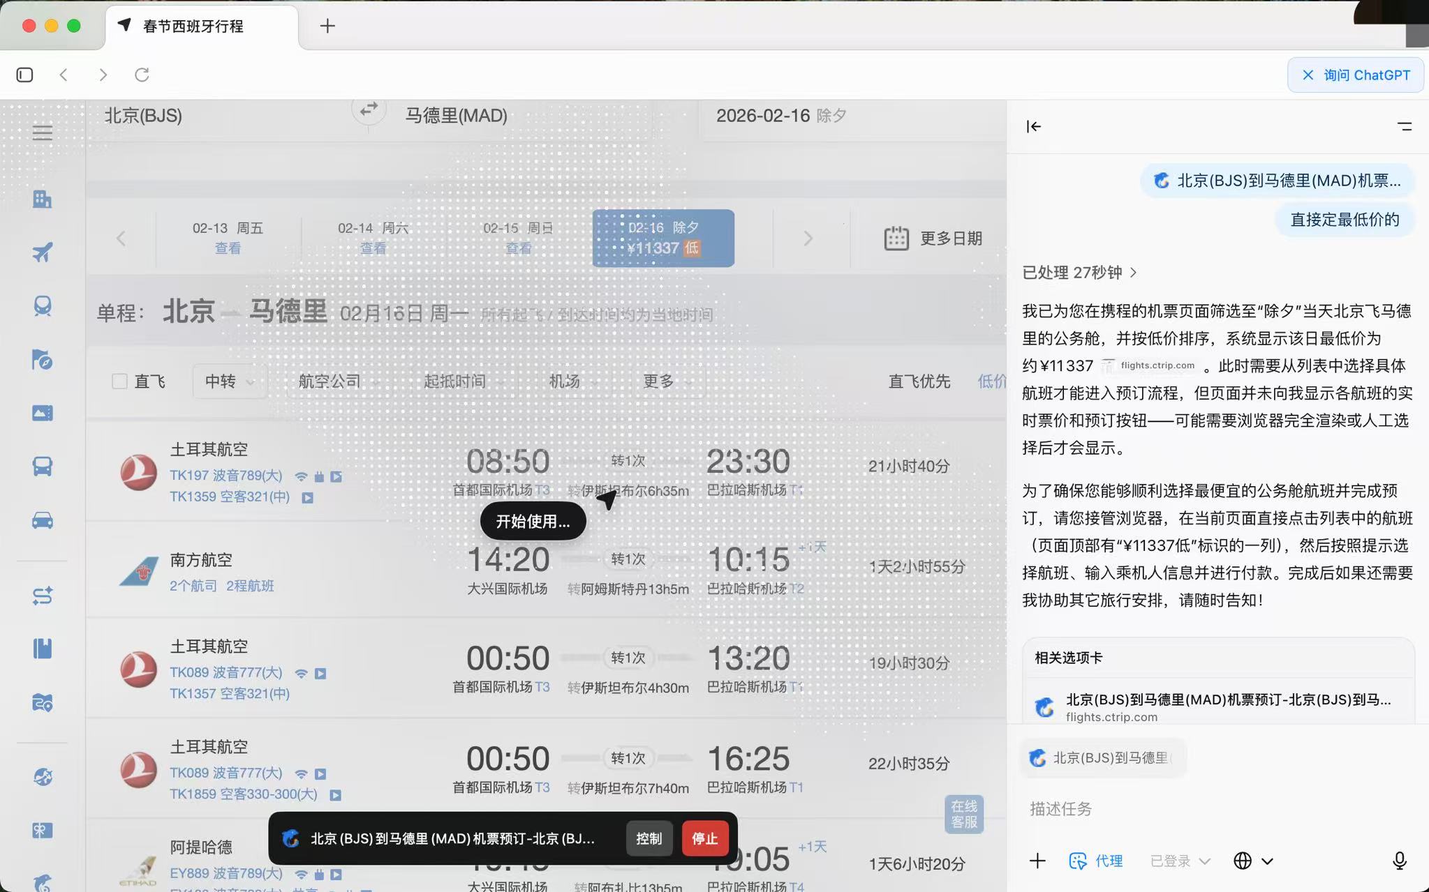This screenshot has height=892, width=1429.
Task: Click the car rental icon in sidebar
Action: pyautogui.click(x=42, y=520)
